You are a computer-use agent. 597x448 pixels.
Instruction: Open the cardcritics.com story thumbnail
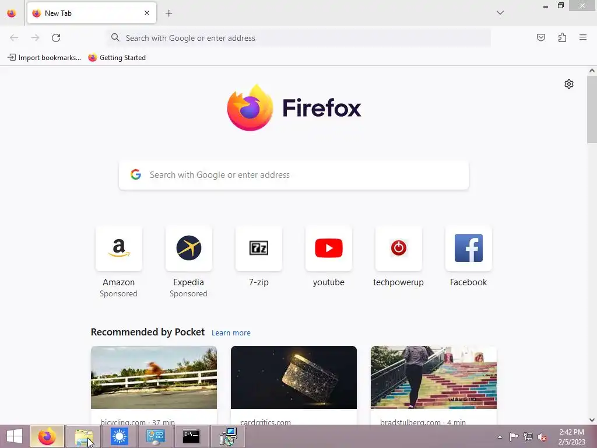pyautogui.click(x=294, y=377)
